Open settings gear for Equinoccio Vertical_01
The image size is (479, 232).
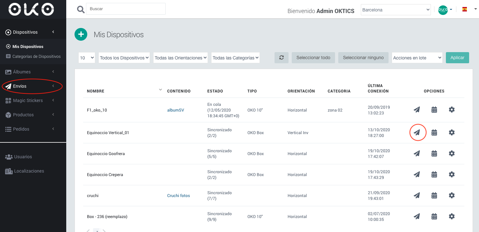point(452,133)
